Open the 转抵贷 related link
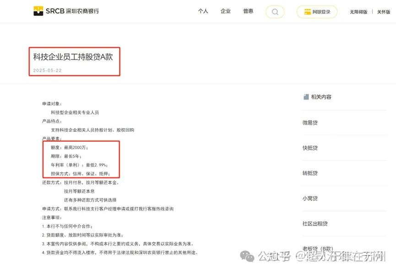 click(x=310, y=173)
